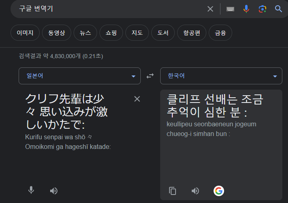The image size is (288, 203).
Task: Open the on-screen keyboard icon
Action: [x=230, y=9]
